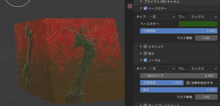Image resolution: width=220 pixels, height=106 pixels.
Task: Expand the メタリック section arrow
Action: coord(141,46)
